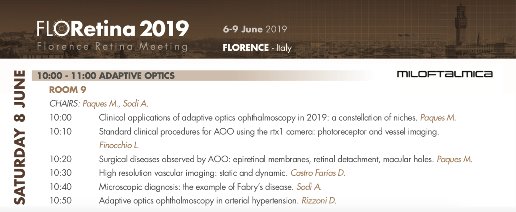516x212 pixels.
Task: Click Paques M. after constellation of niches
Action: tap(438, 118)
